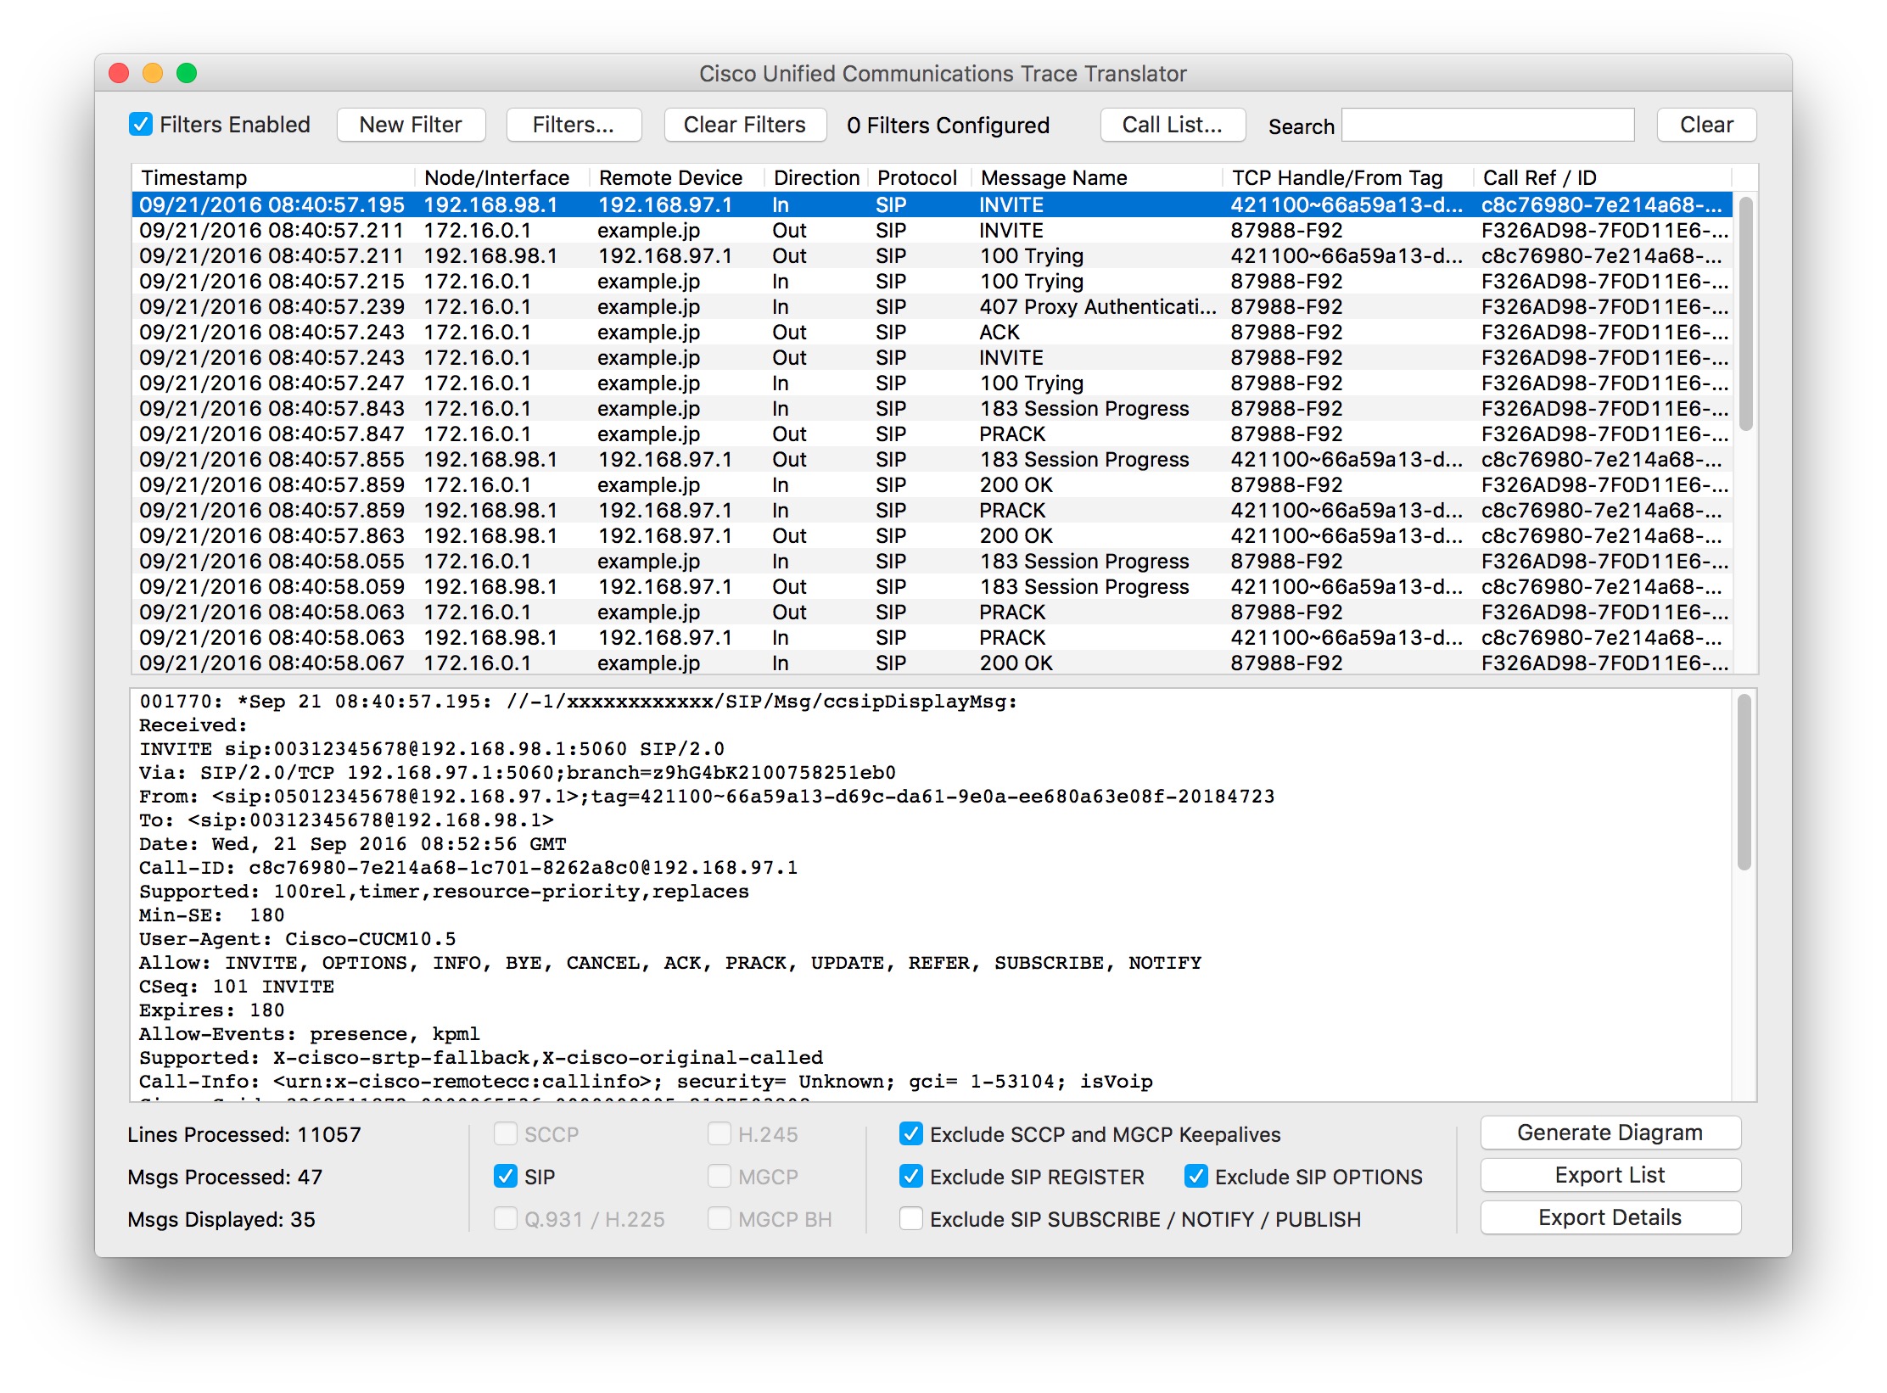Open the Call List... window

pyautogui.click(x=1173, y=125)
